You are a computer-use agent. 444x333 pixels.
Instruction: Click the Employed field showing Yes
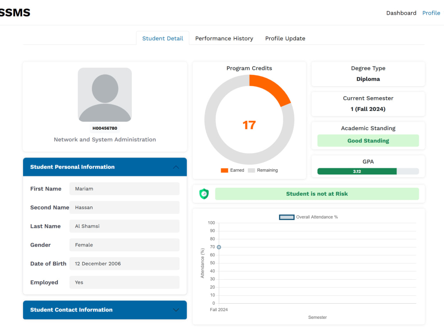124,282
